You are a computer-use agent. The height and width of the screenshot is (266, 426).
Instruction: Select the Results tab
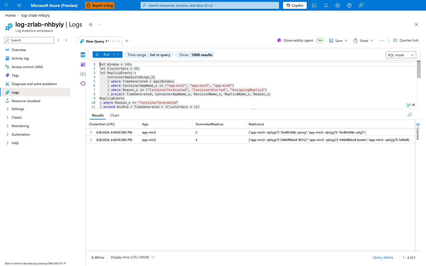pos(98,115)
